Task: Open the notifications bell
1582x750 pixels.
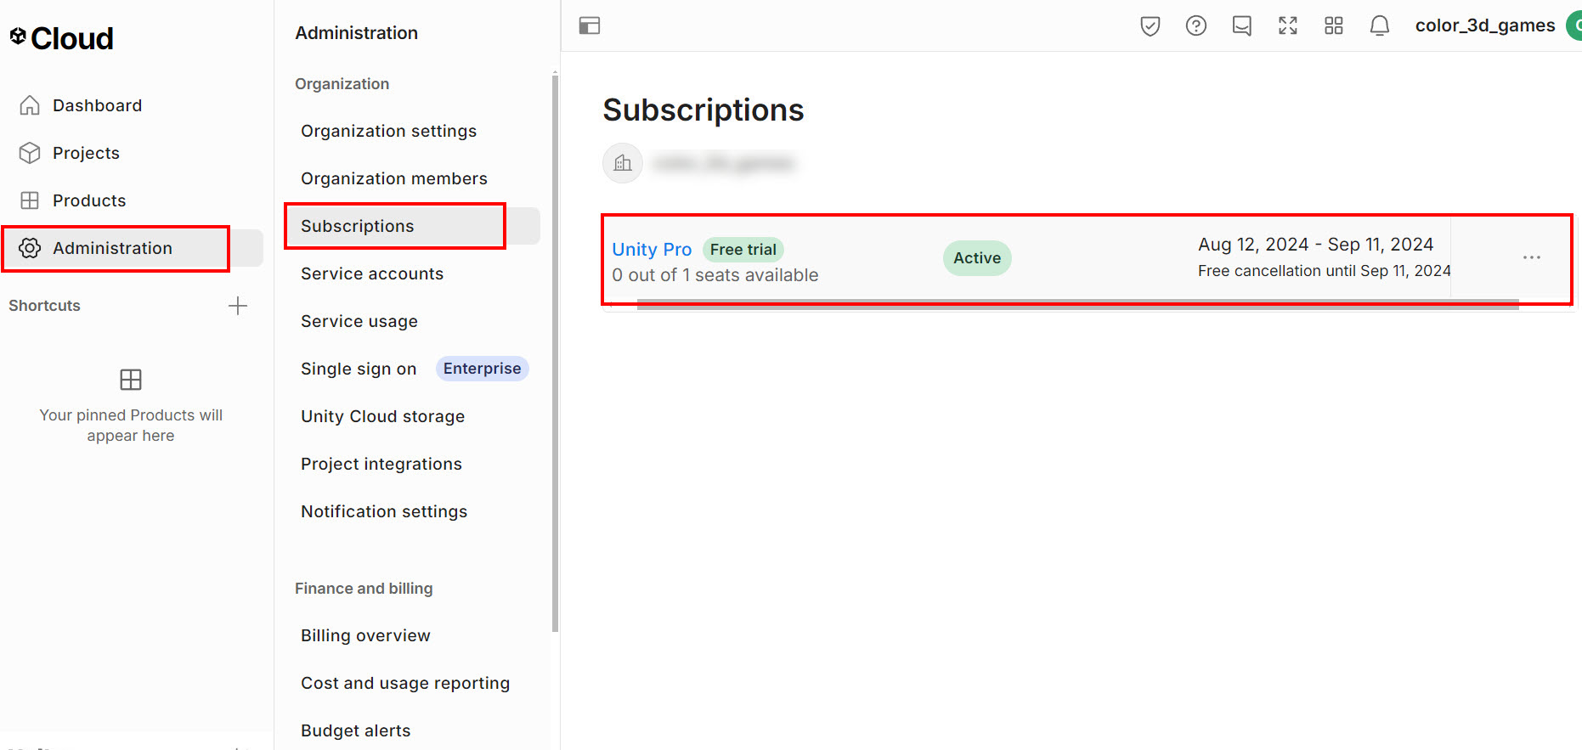Action: tap(1380, 25)
